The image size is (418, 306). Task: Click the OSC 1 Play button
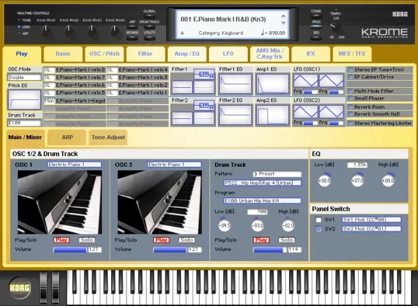(62, 240)
